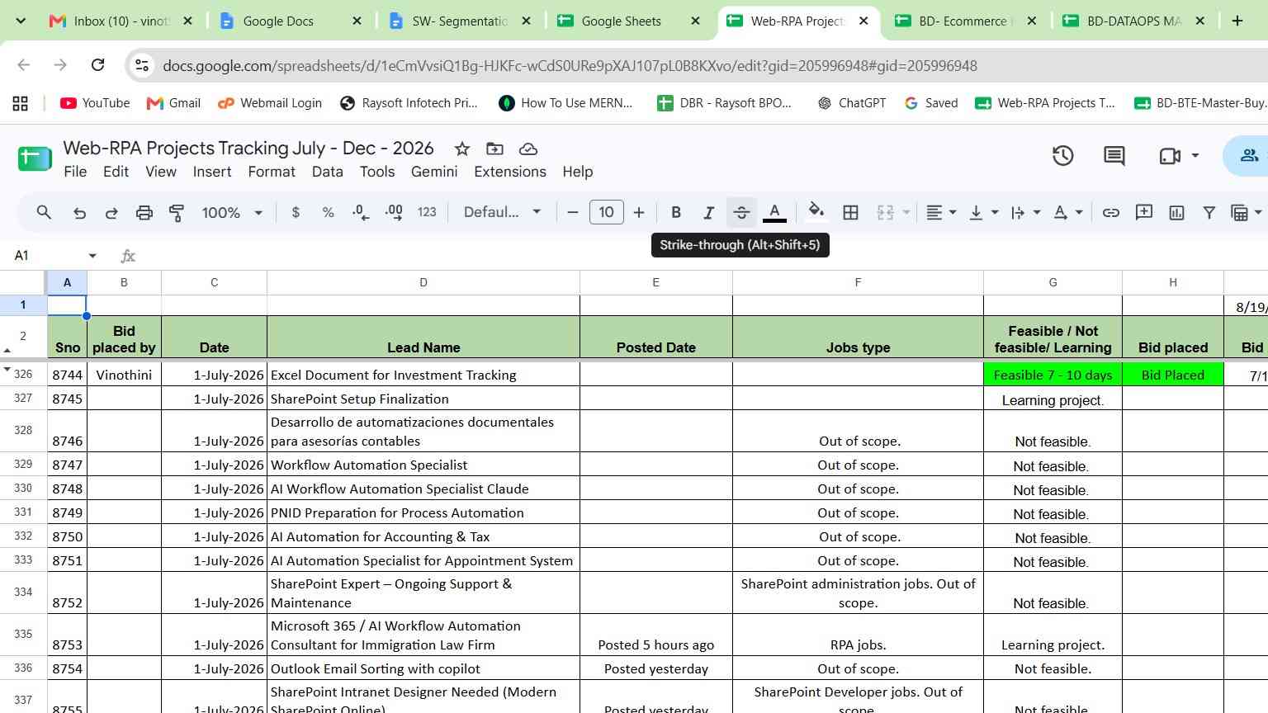
Task: Click the insert chart icon
Action: pyautogui.click(x=1176, y=213)
